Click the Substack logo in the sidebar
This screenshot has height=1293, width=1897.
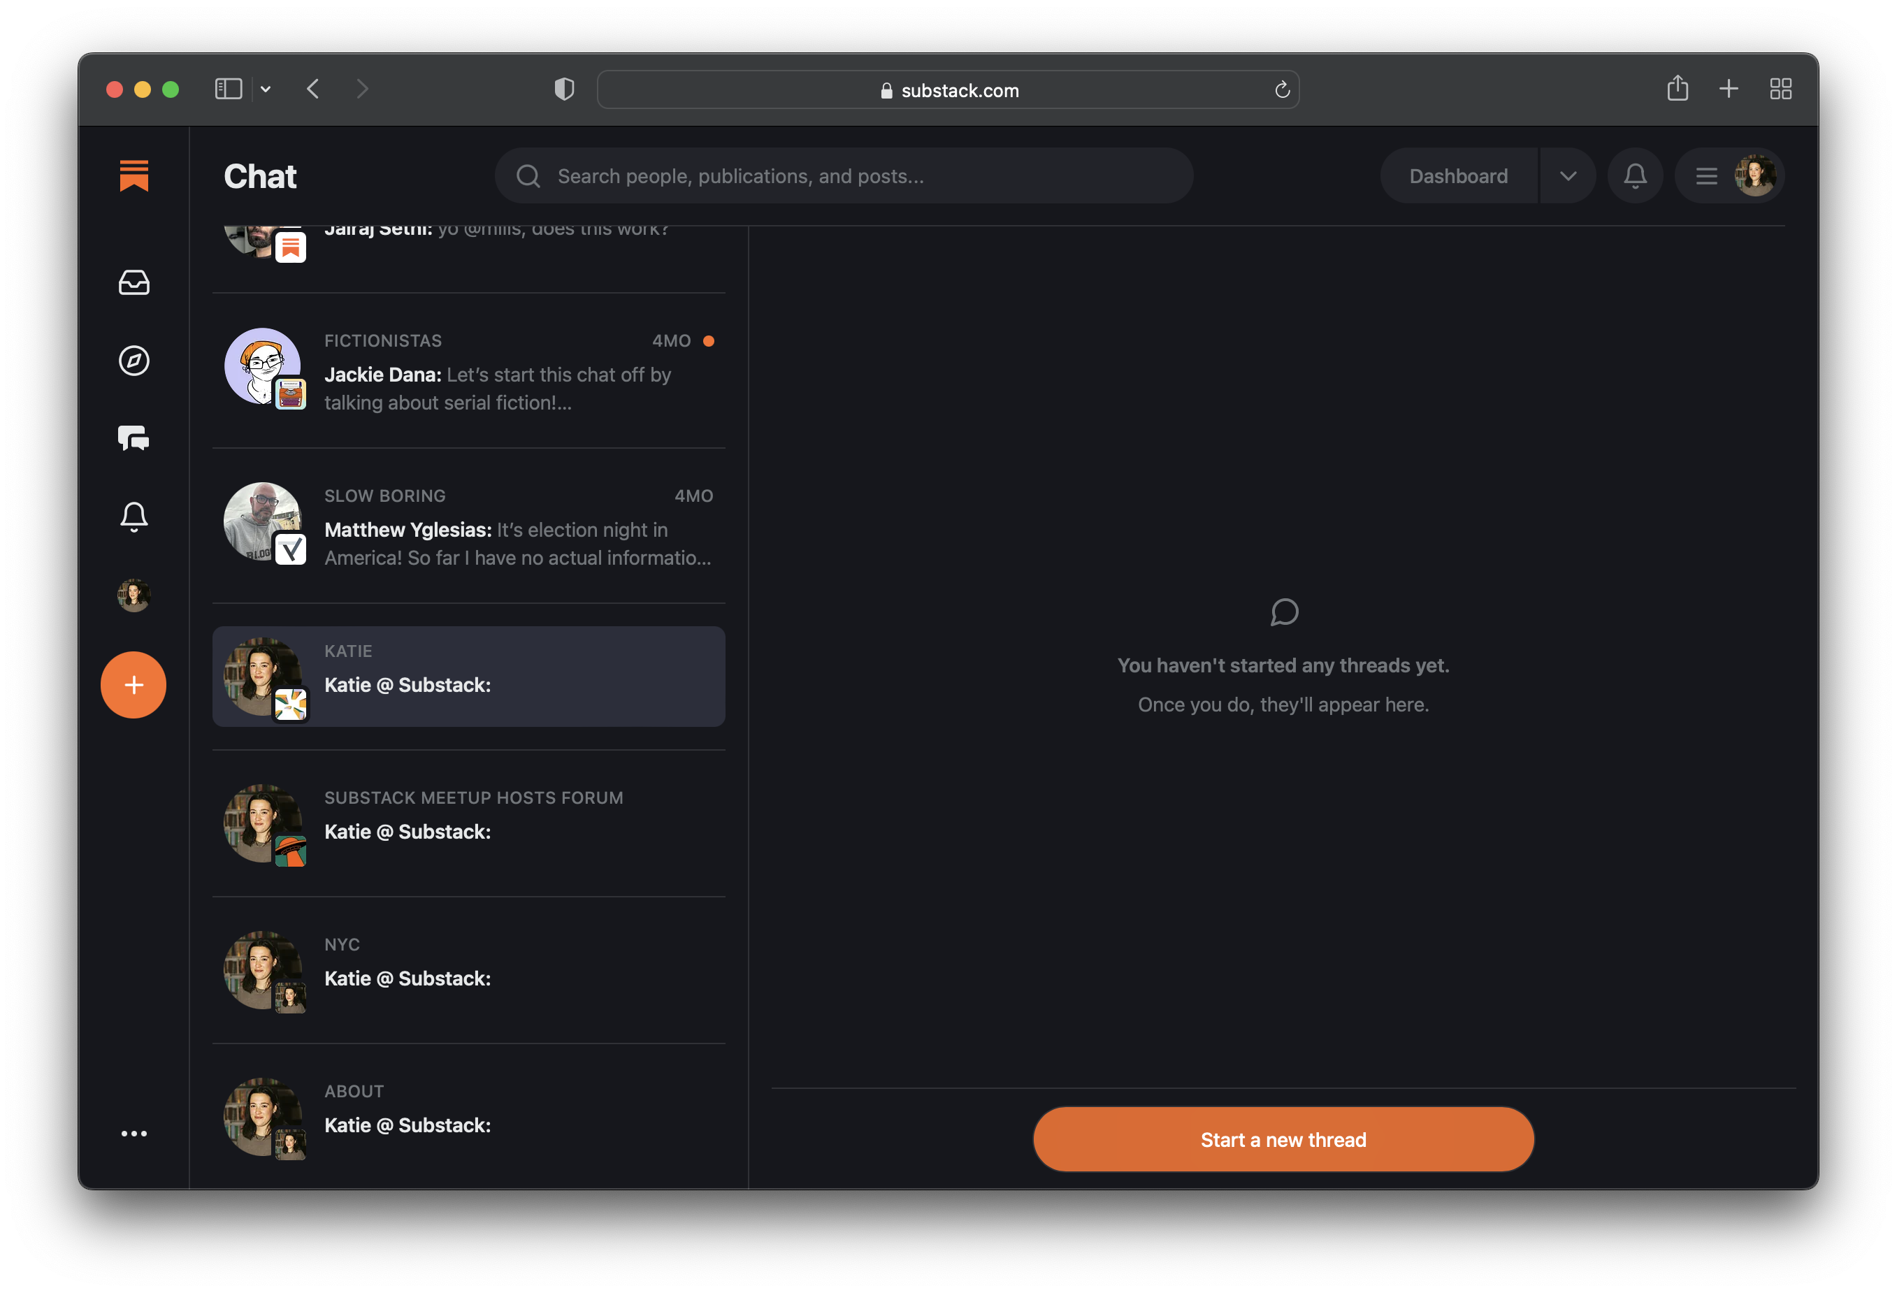tap(134, 175)
